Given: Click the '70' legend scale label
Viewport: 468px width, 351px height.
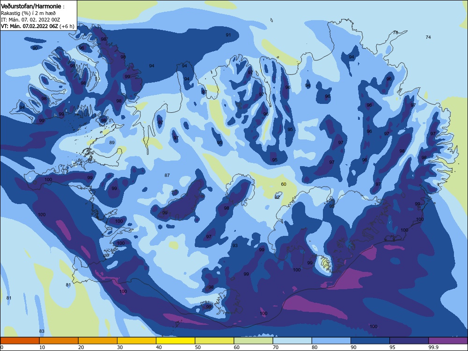Looking at the screenshot, I should click(276, 347).
